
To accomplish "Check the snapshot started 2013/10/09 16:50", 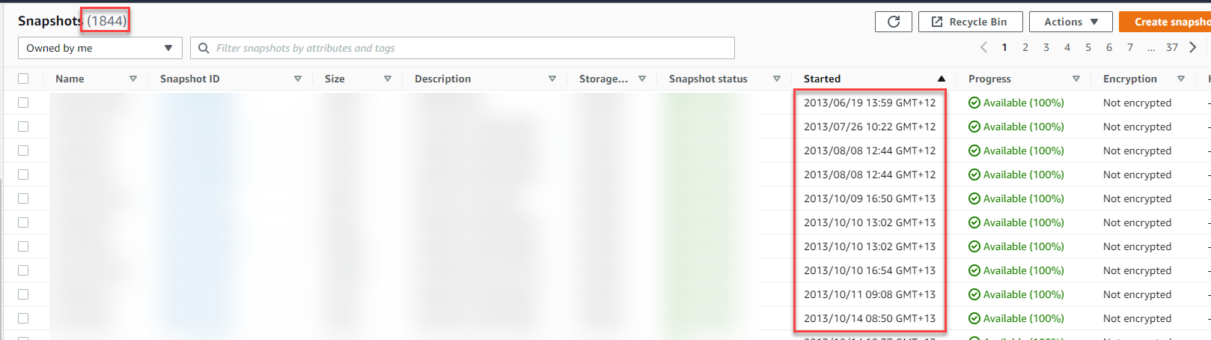I will pos(23,198).
